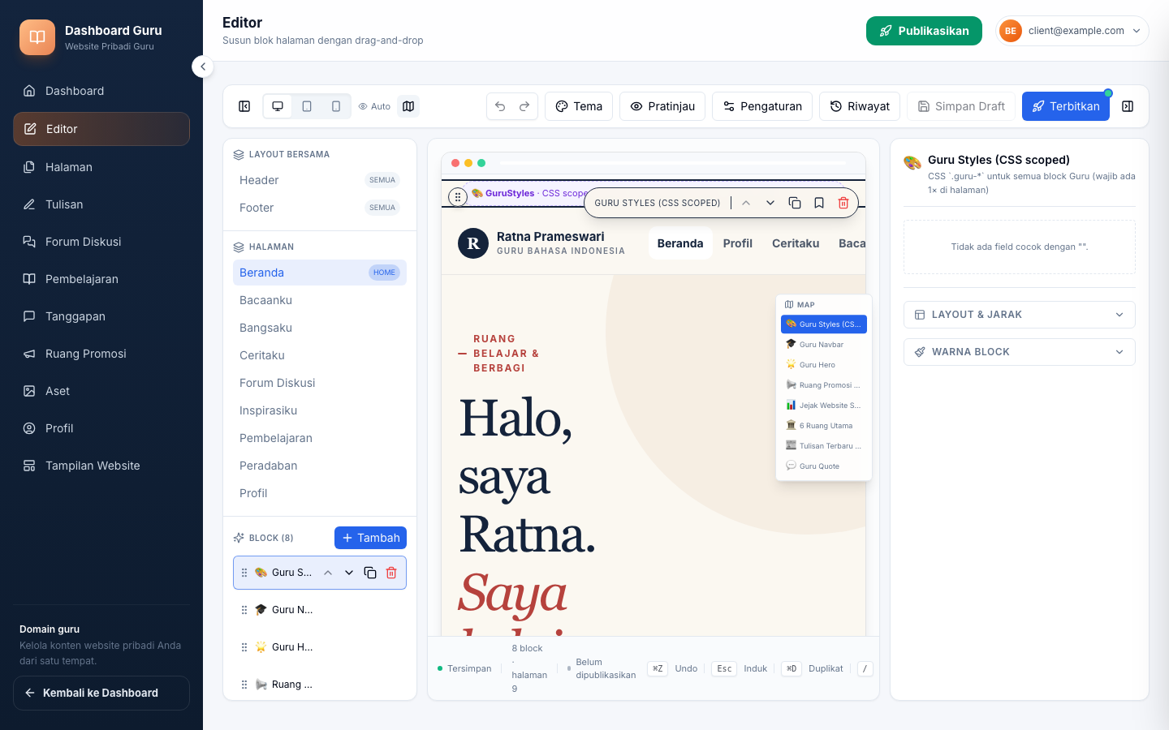Open the Tema theme settings
Viewport: 1169px width, 730px height.
click(x=579, y=106)
